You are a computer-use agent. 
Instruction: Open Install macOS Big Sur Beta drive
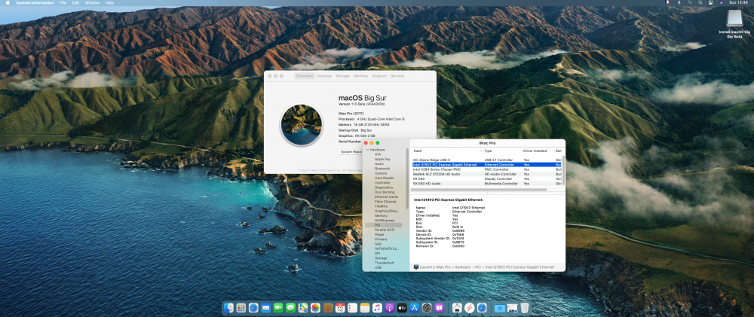click(734, 23)
